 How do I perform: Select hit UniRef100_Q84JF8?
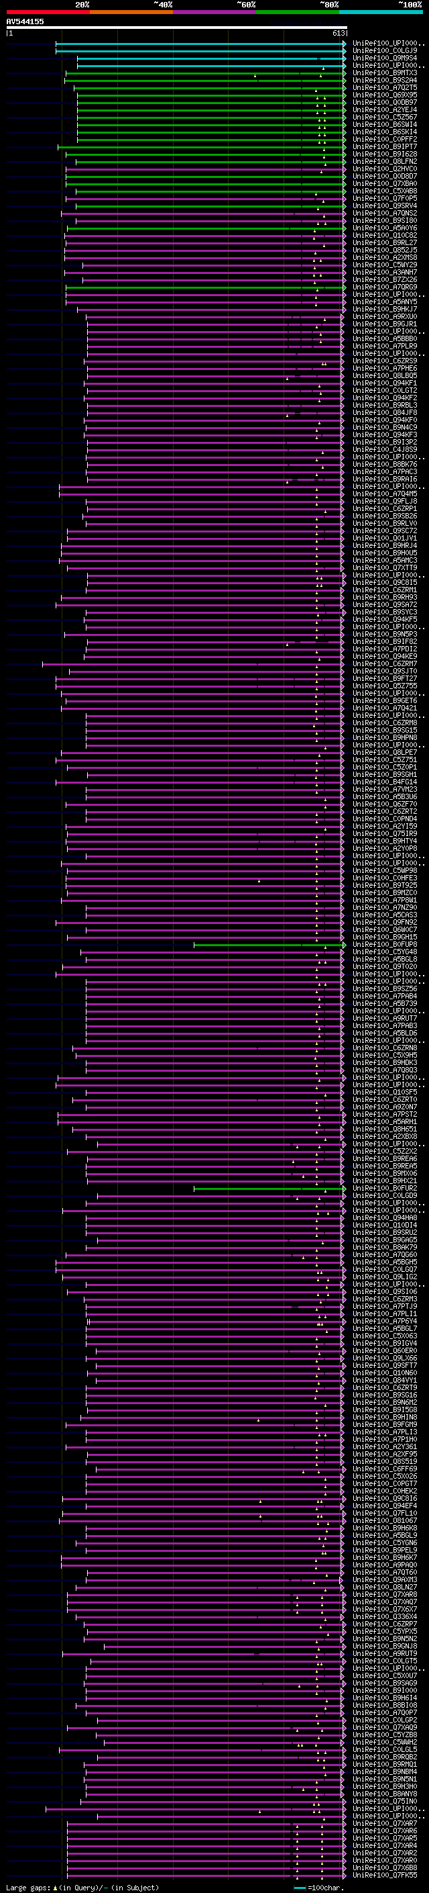click(x=385, y=412)
